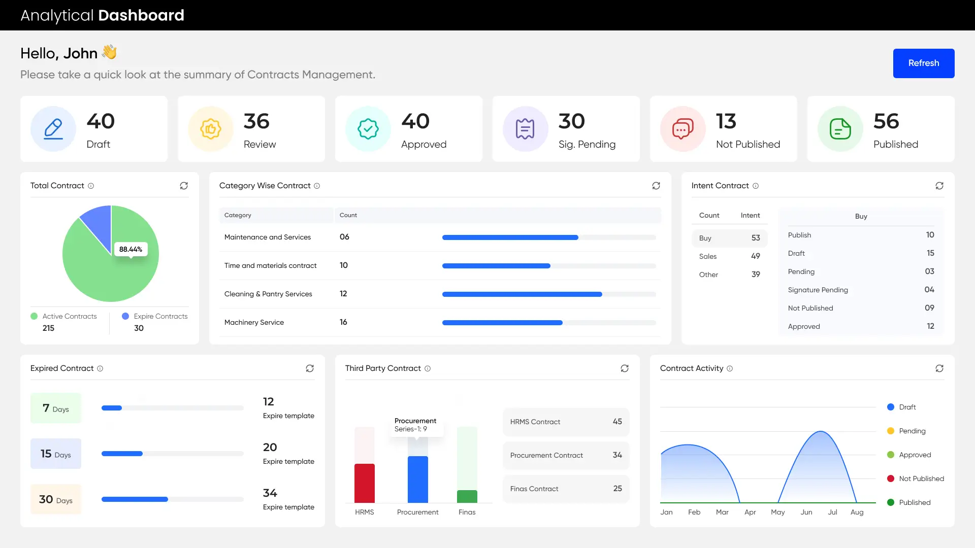This screenshot has height=548, width=975.
Task: Refresh the Expired Contract panel
Action: (310, 368)
